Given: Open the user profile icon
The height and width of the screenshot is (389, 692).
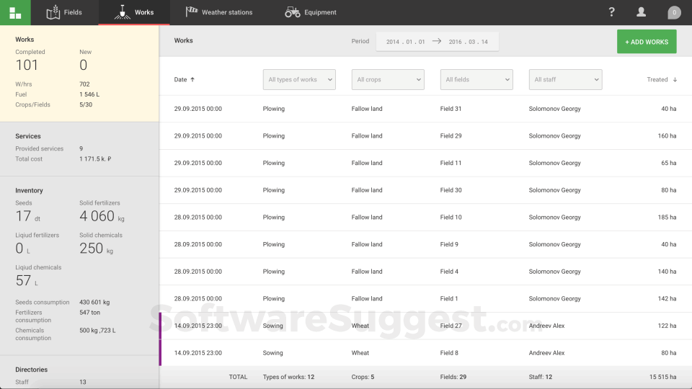Looking at the screenshot, I should (x=641, y=12).
